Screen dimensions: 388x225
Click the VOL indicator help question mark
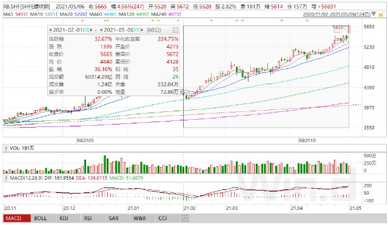pyautogui.click(x=5, y=148)
